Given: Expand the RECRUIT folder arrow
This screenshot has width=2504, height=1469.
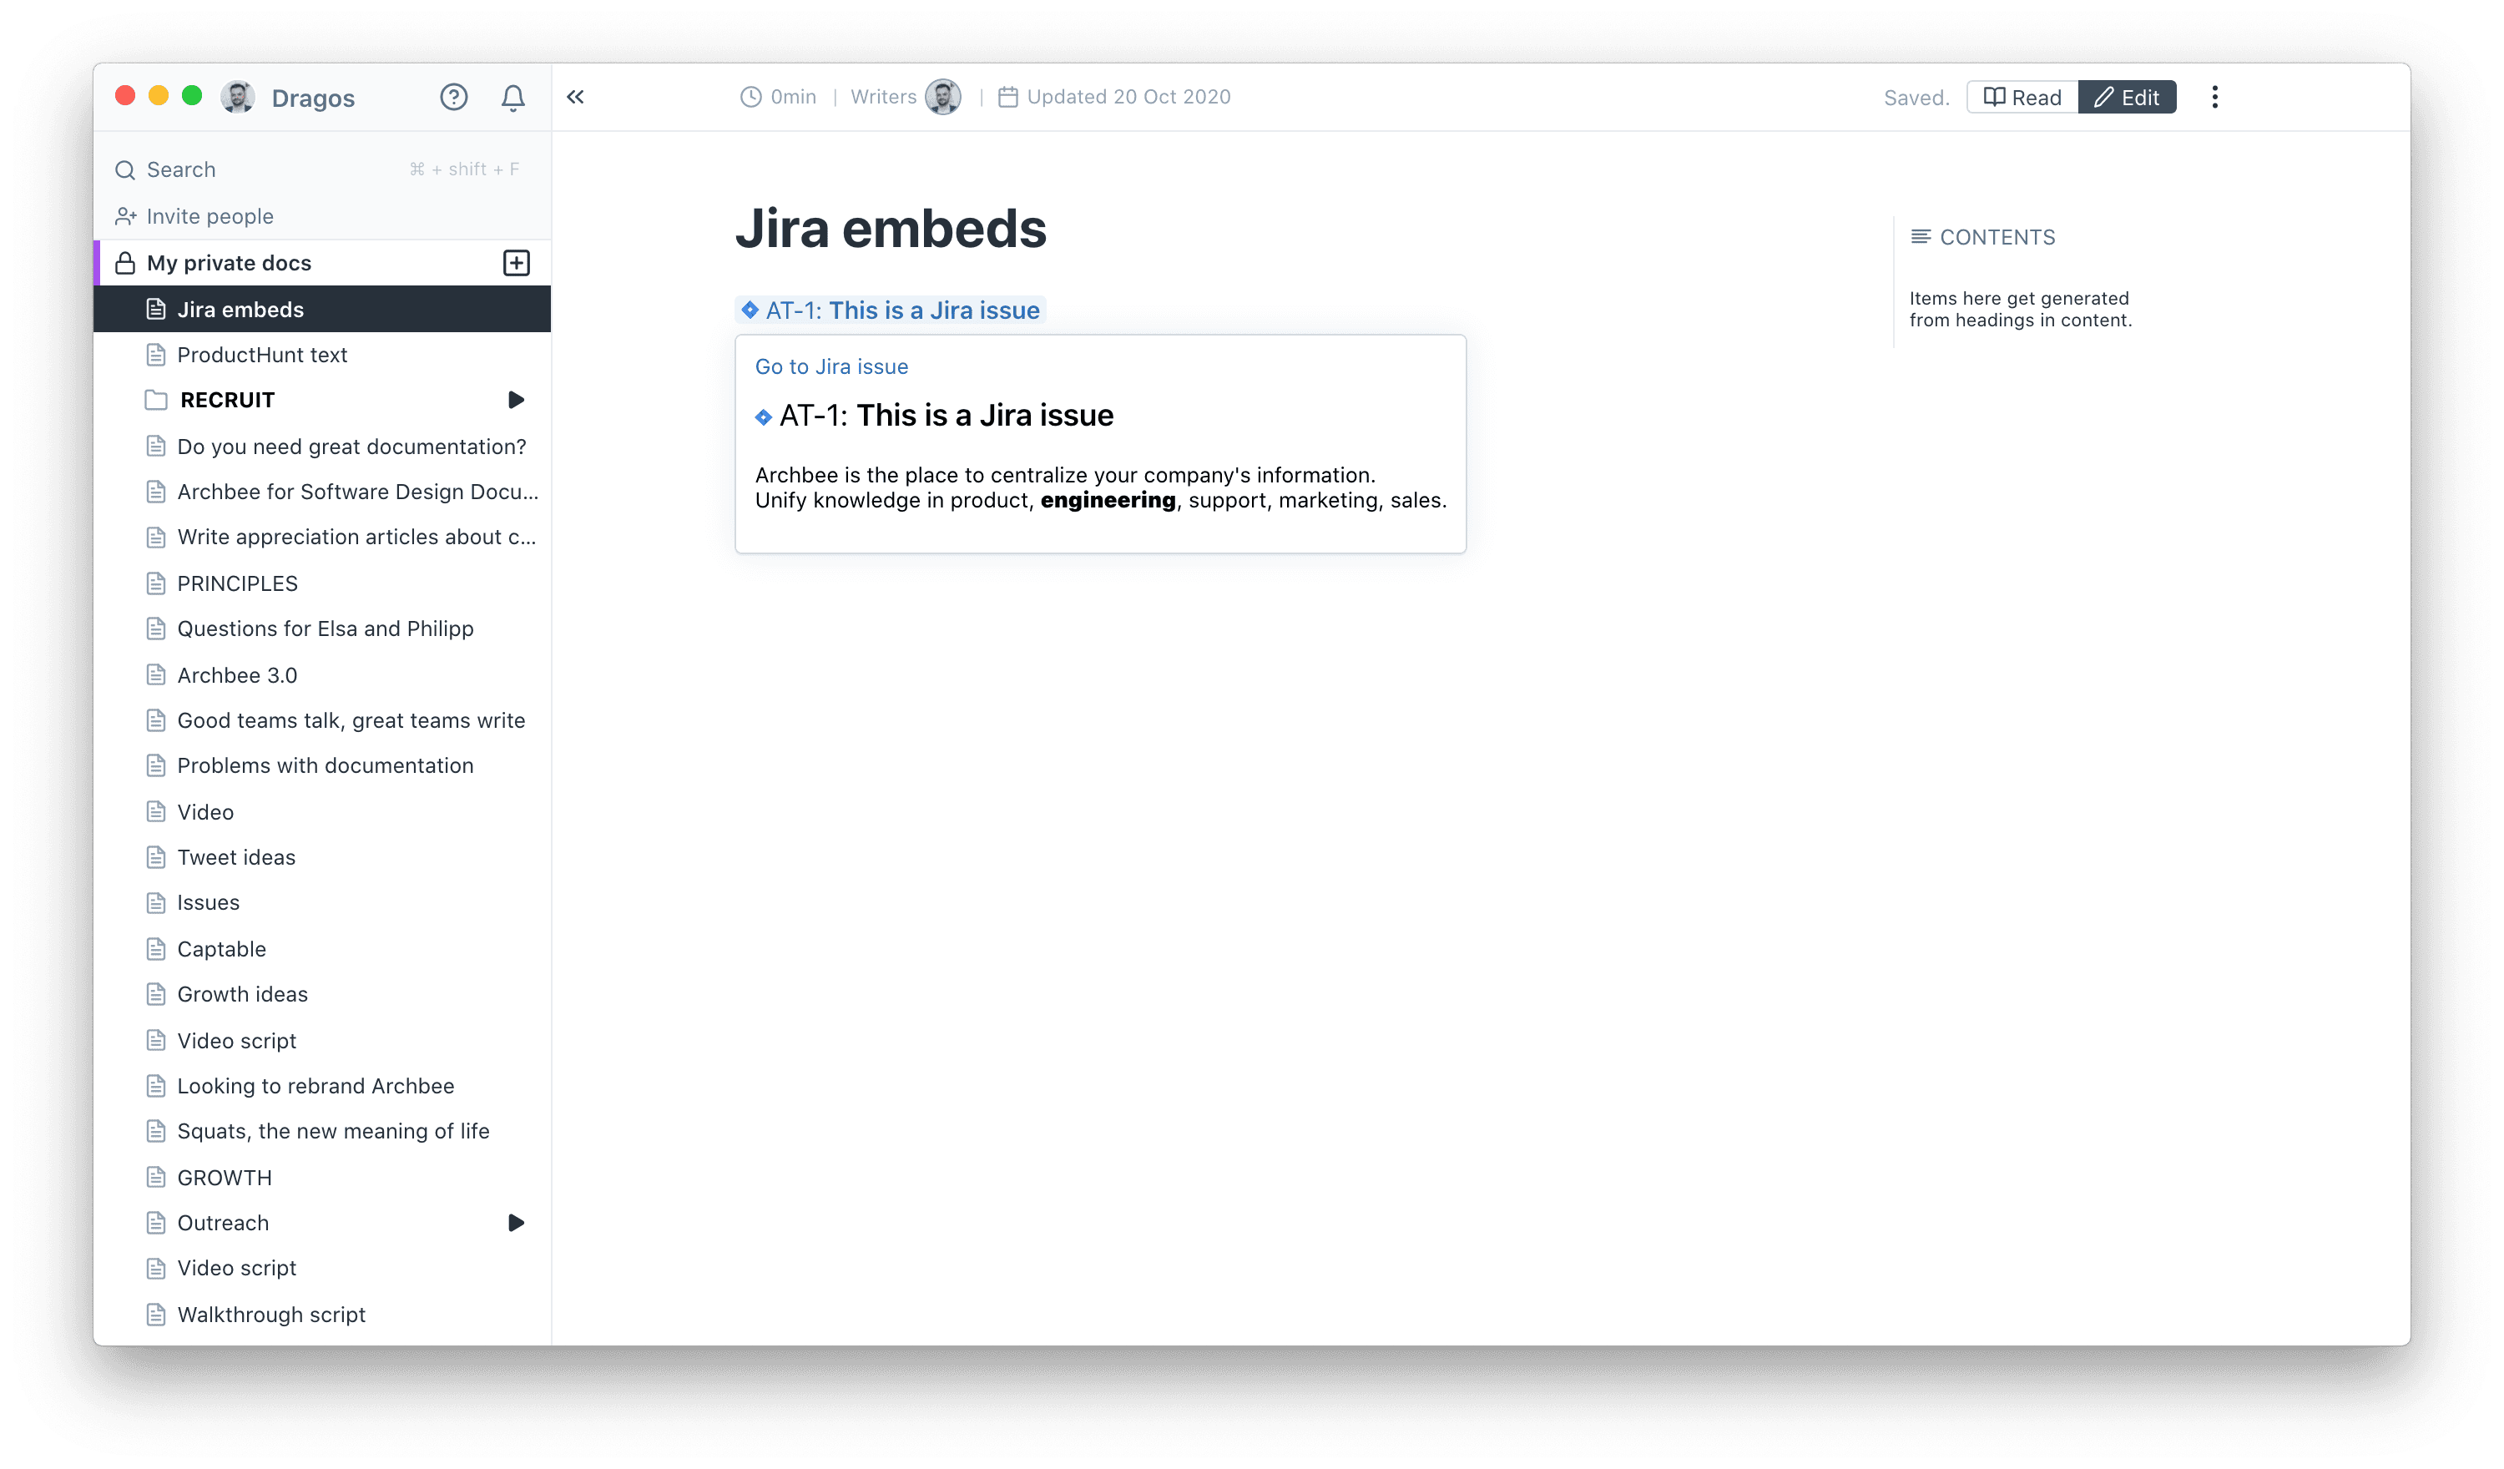Looking at the screenshot, I should point(516,401).
